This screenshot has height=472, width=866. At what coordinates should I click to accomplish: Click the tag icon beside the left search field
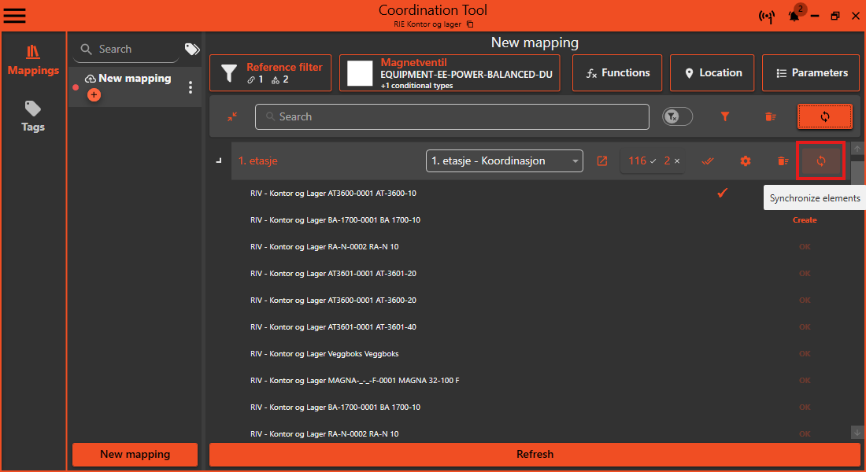tap(191, 49)
